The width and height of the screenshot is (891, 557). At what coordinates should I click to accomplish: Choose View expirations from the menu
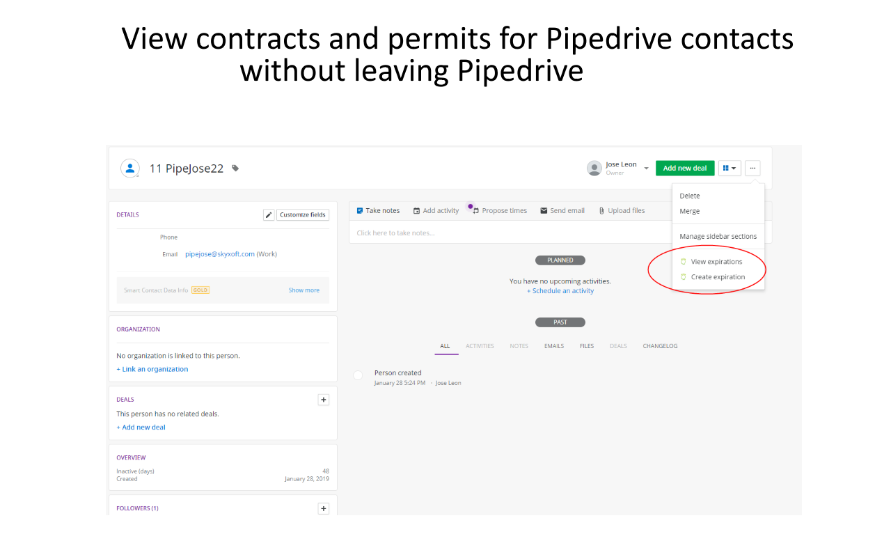click(716, 262)
